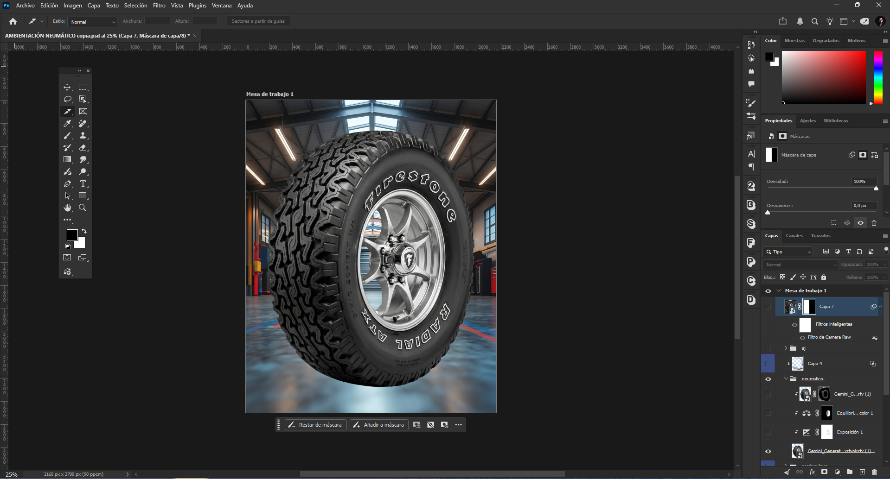Select the Frame tool
Screen dimensions: 890x479
[x=83, y=111]
